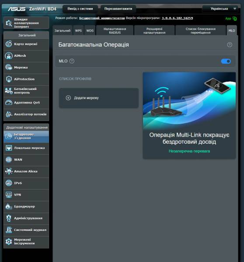The width and height of the screenshot is (244, 262).
Task: Click the СПИСОК ПРОФІЛІВ heading
Action: point(75,79)
